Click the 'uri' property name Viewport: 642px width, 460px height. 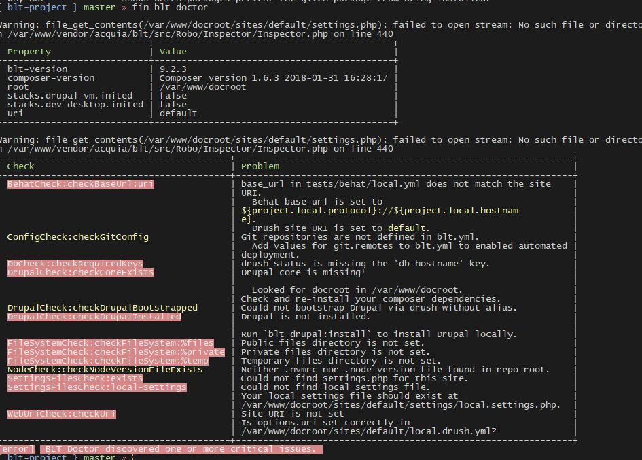[15, 113]
